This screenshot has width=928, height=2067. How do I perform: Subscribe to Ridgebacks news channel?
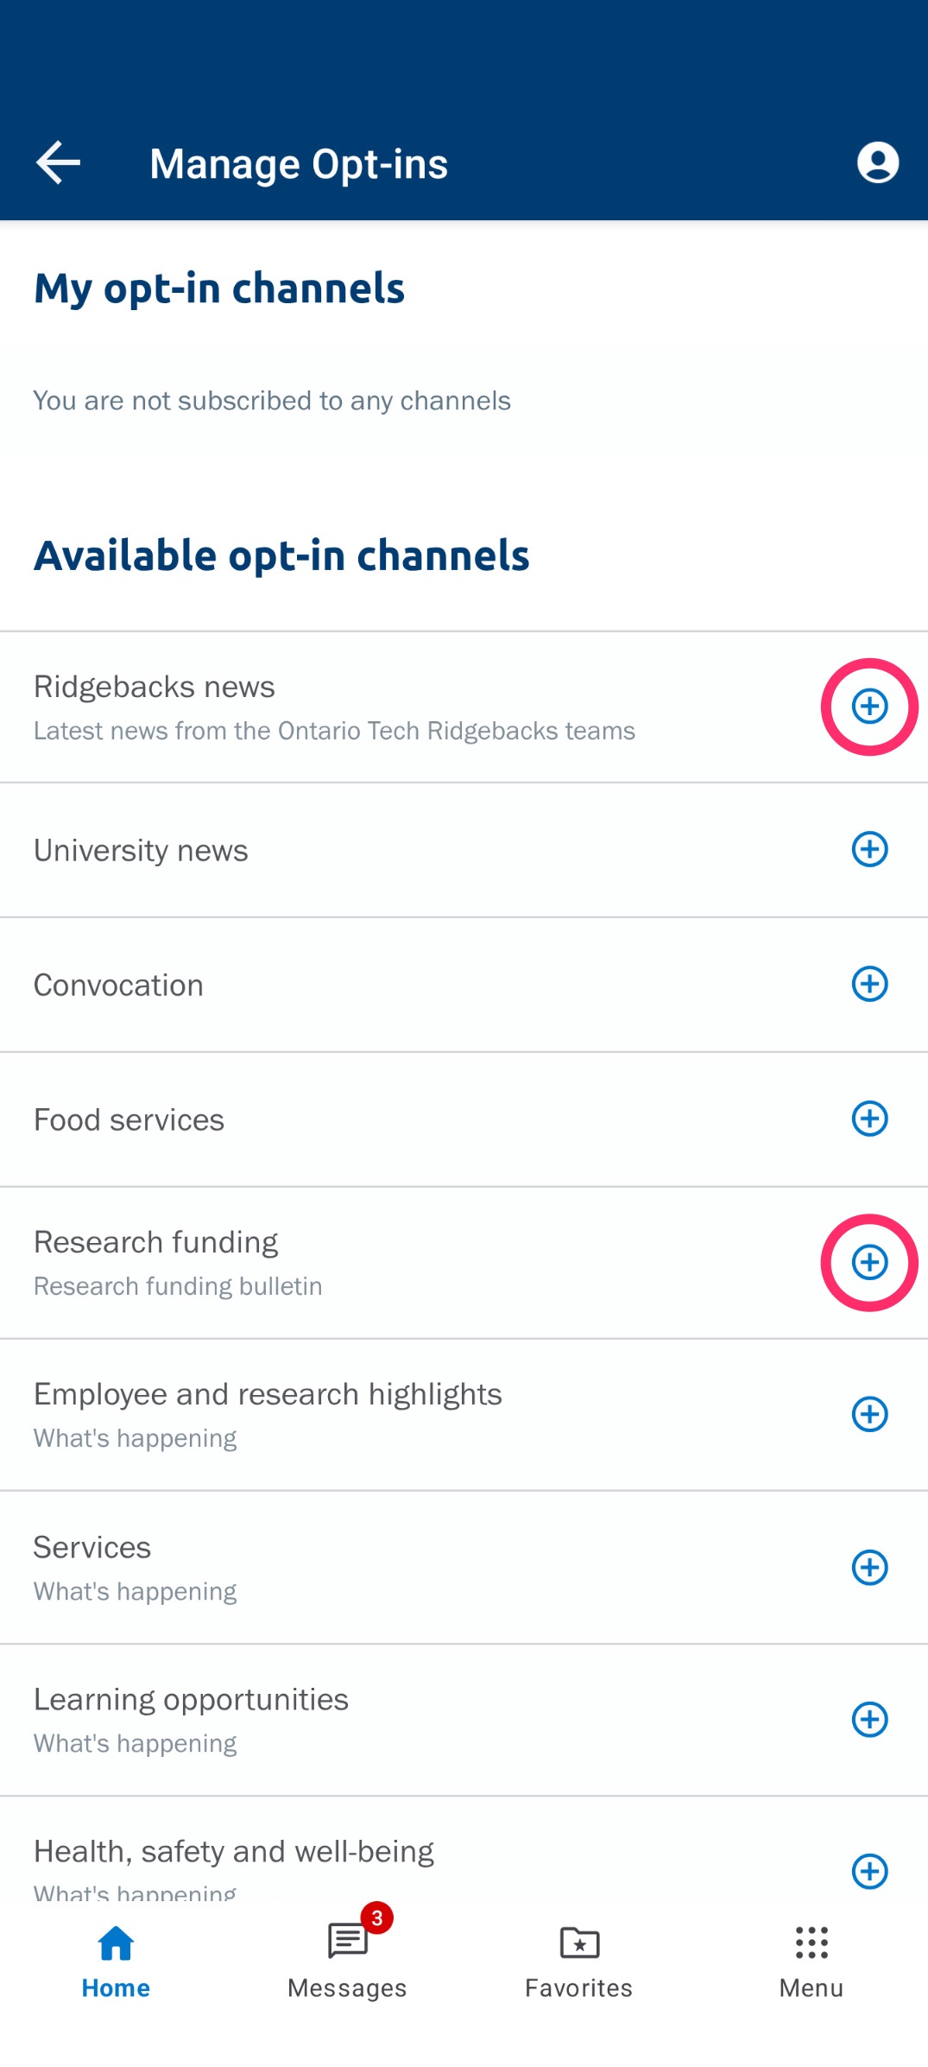pos(869,707)
